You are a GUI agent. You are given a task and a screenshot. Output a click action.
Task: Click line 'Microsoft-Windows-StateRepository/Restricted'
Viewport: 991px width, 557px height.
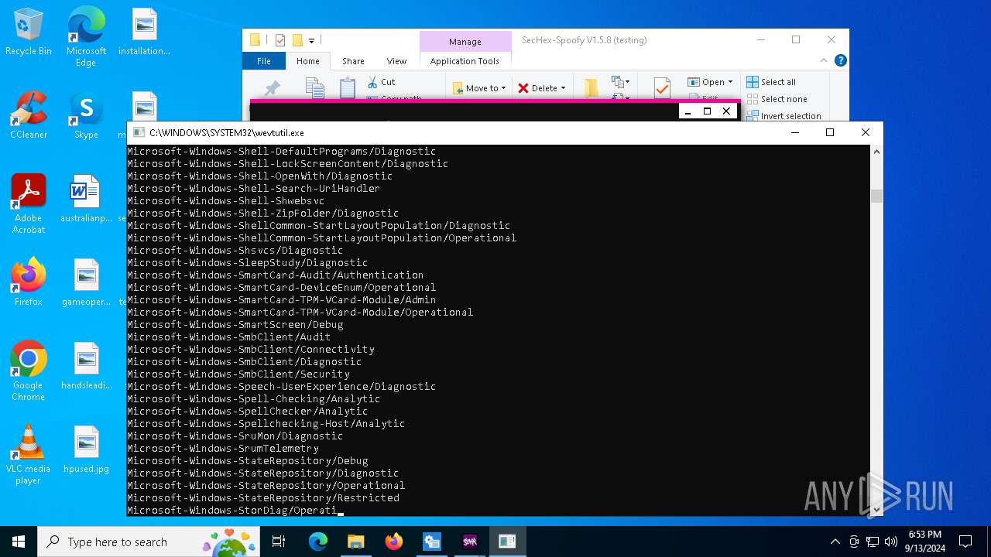[x=263, y=498]
